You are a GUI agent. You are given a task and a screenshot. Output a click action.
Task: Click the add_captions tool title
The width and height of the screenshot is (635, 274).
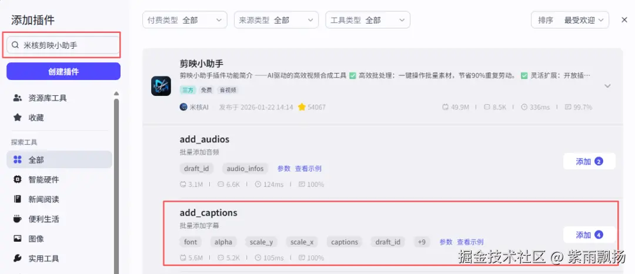click(x=209, y=213)
